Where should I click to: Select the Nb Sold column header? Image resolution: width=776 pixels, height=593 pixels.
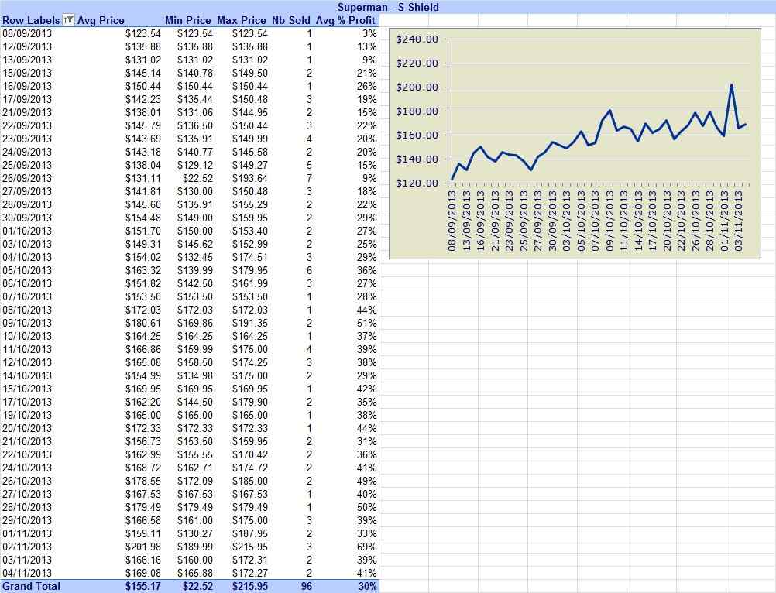290,20
